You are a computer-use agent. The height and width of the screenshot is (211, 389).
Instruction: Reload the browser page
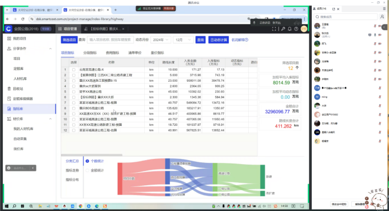[23, 19]
